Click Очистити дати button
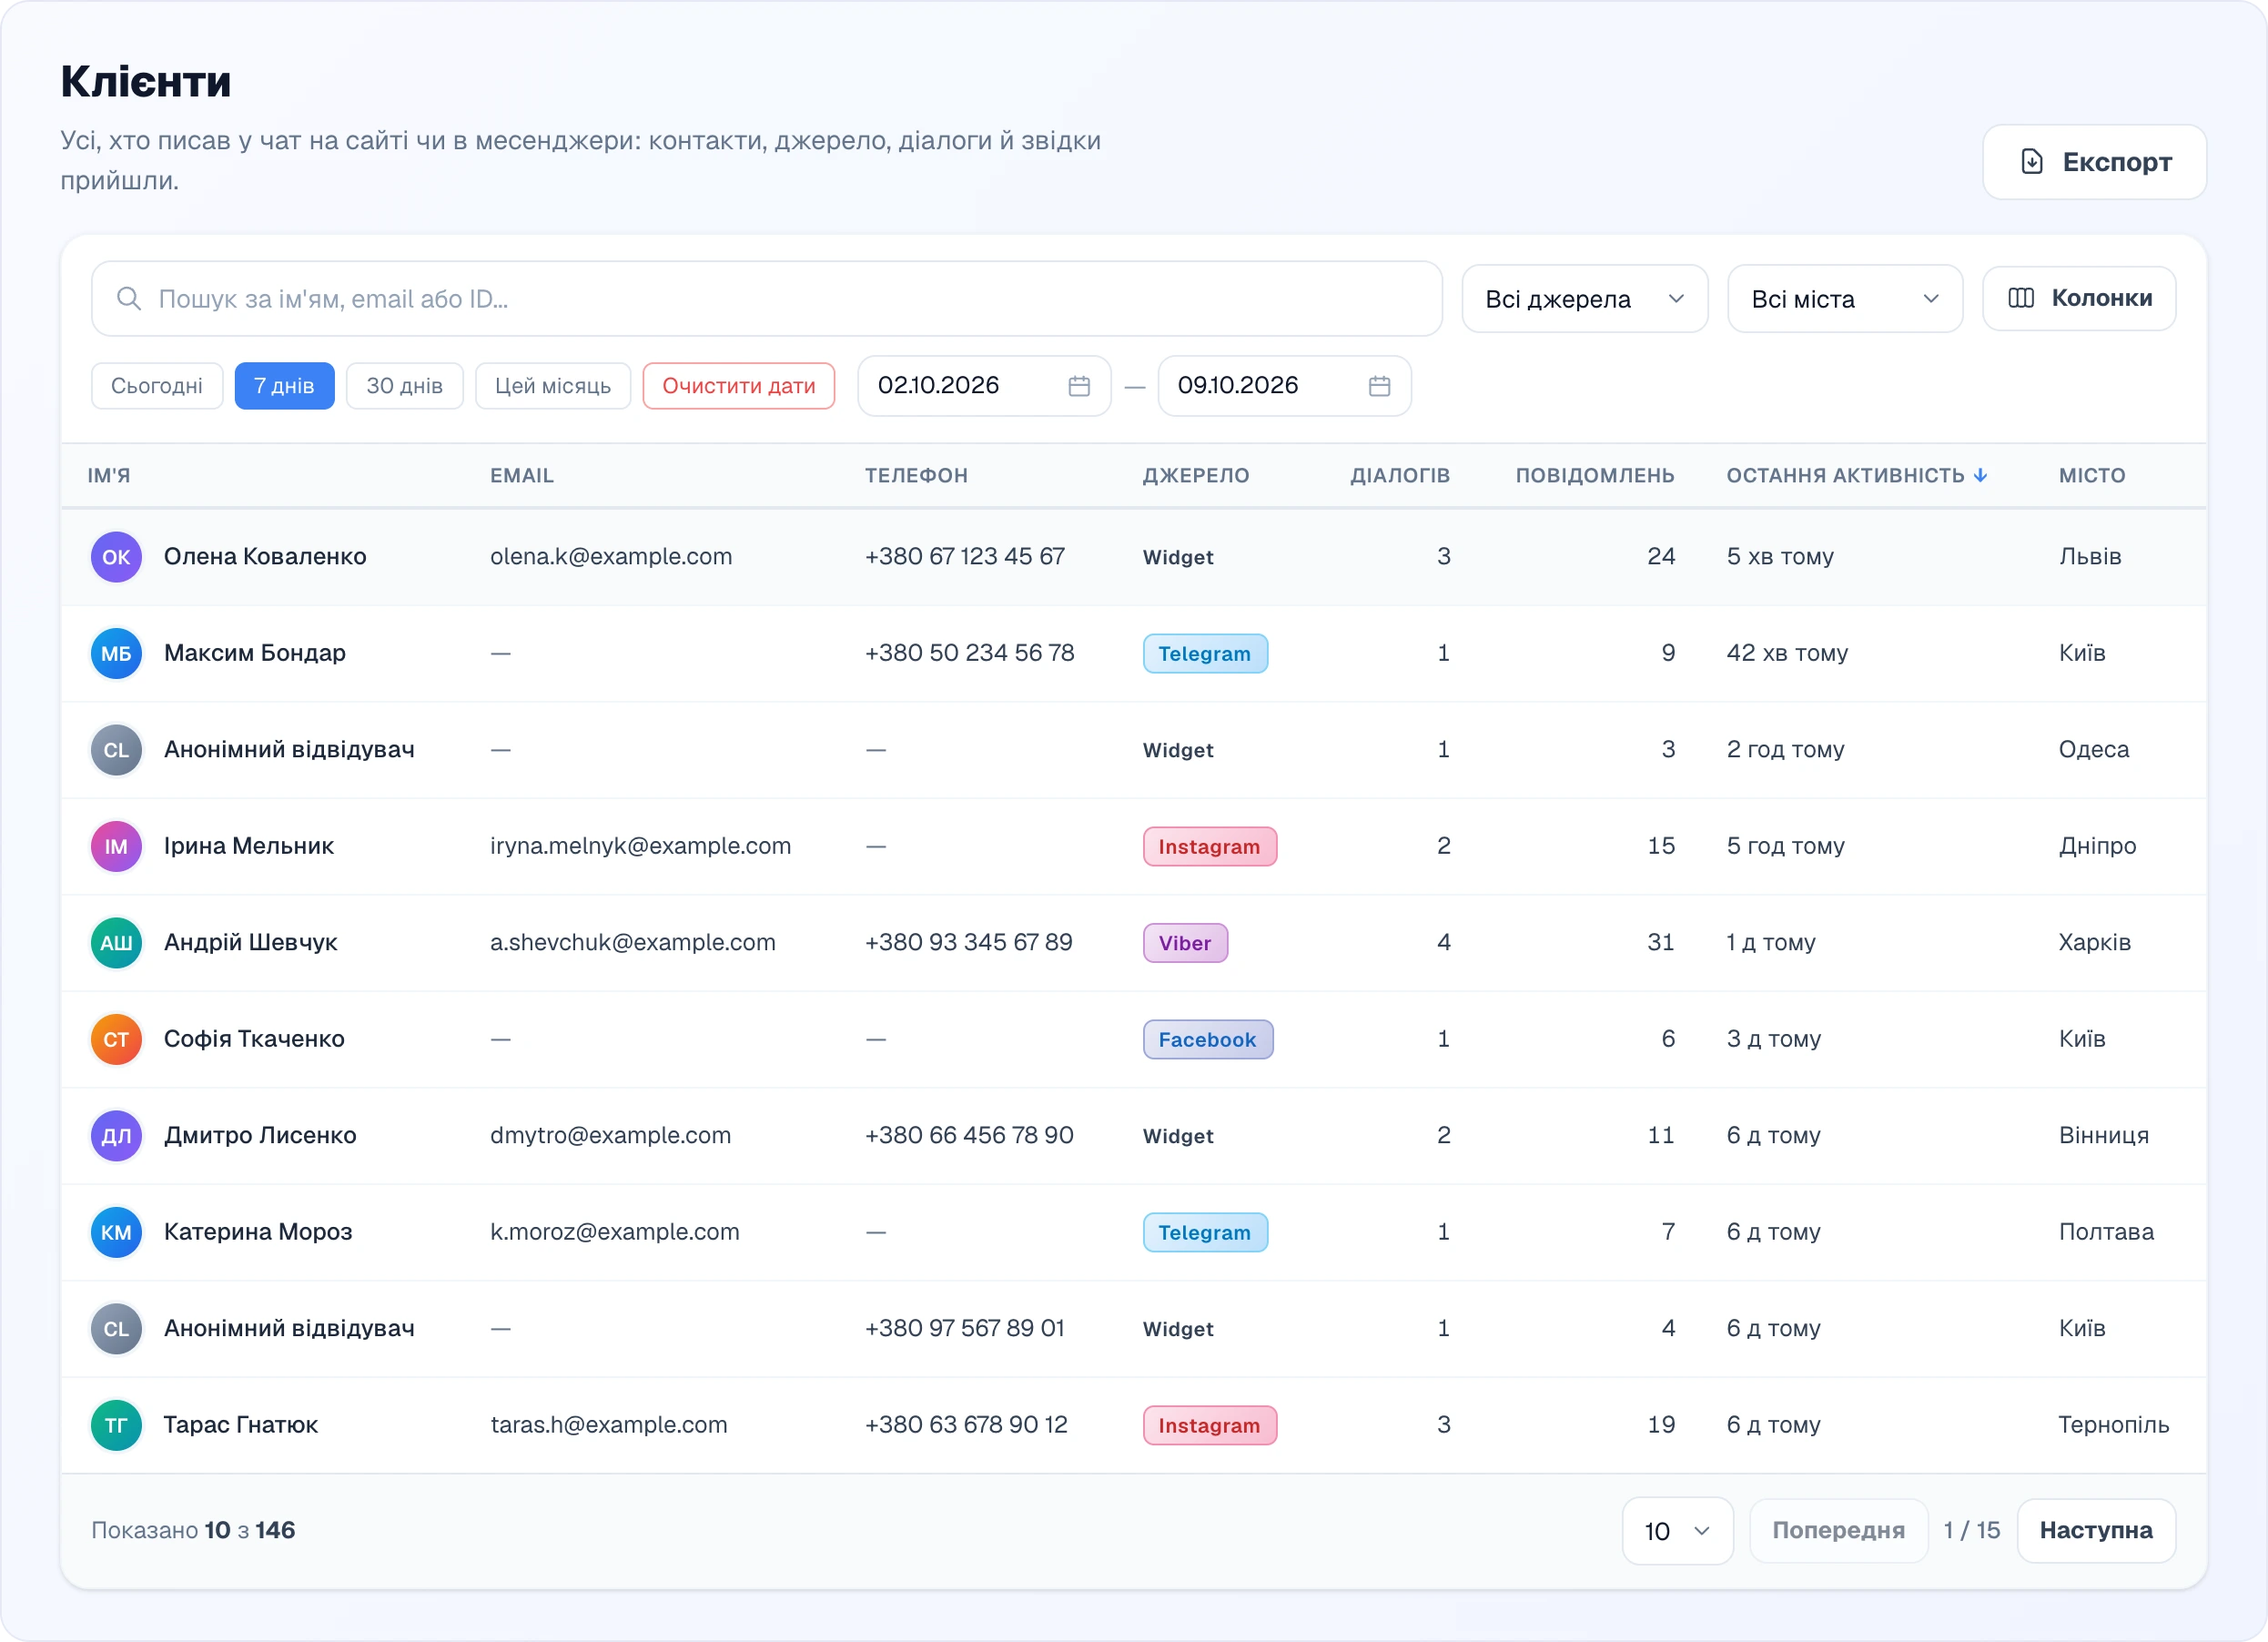This screenshot has width=2268, height=1642. 739,386
